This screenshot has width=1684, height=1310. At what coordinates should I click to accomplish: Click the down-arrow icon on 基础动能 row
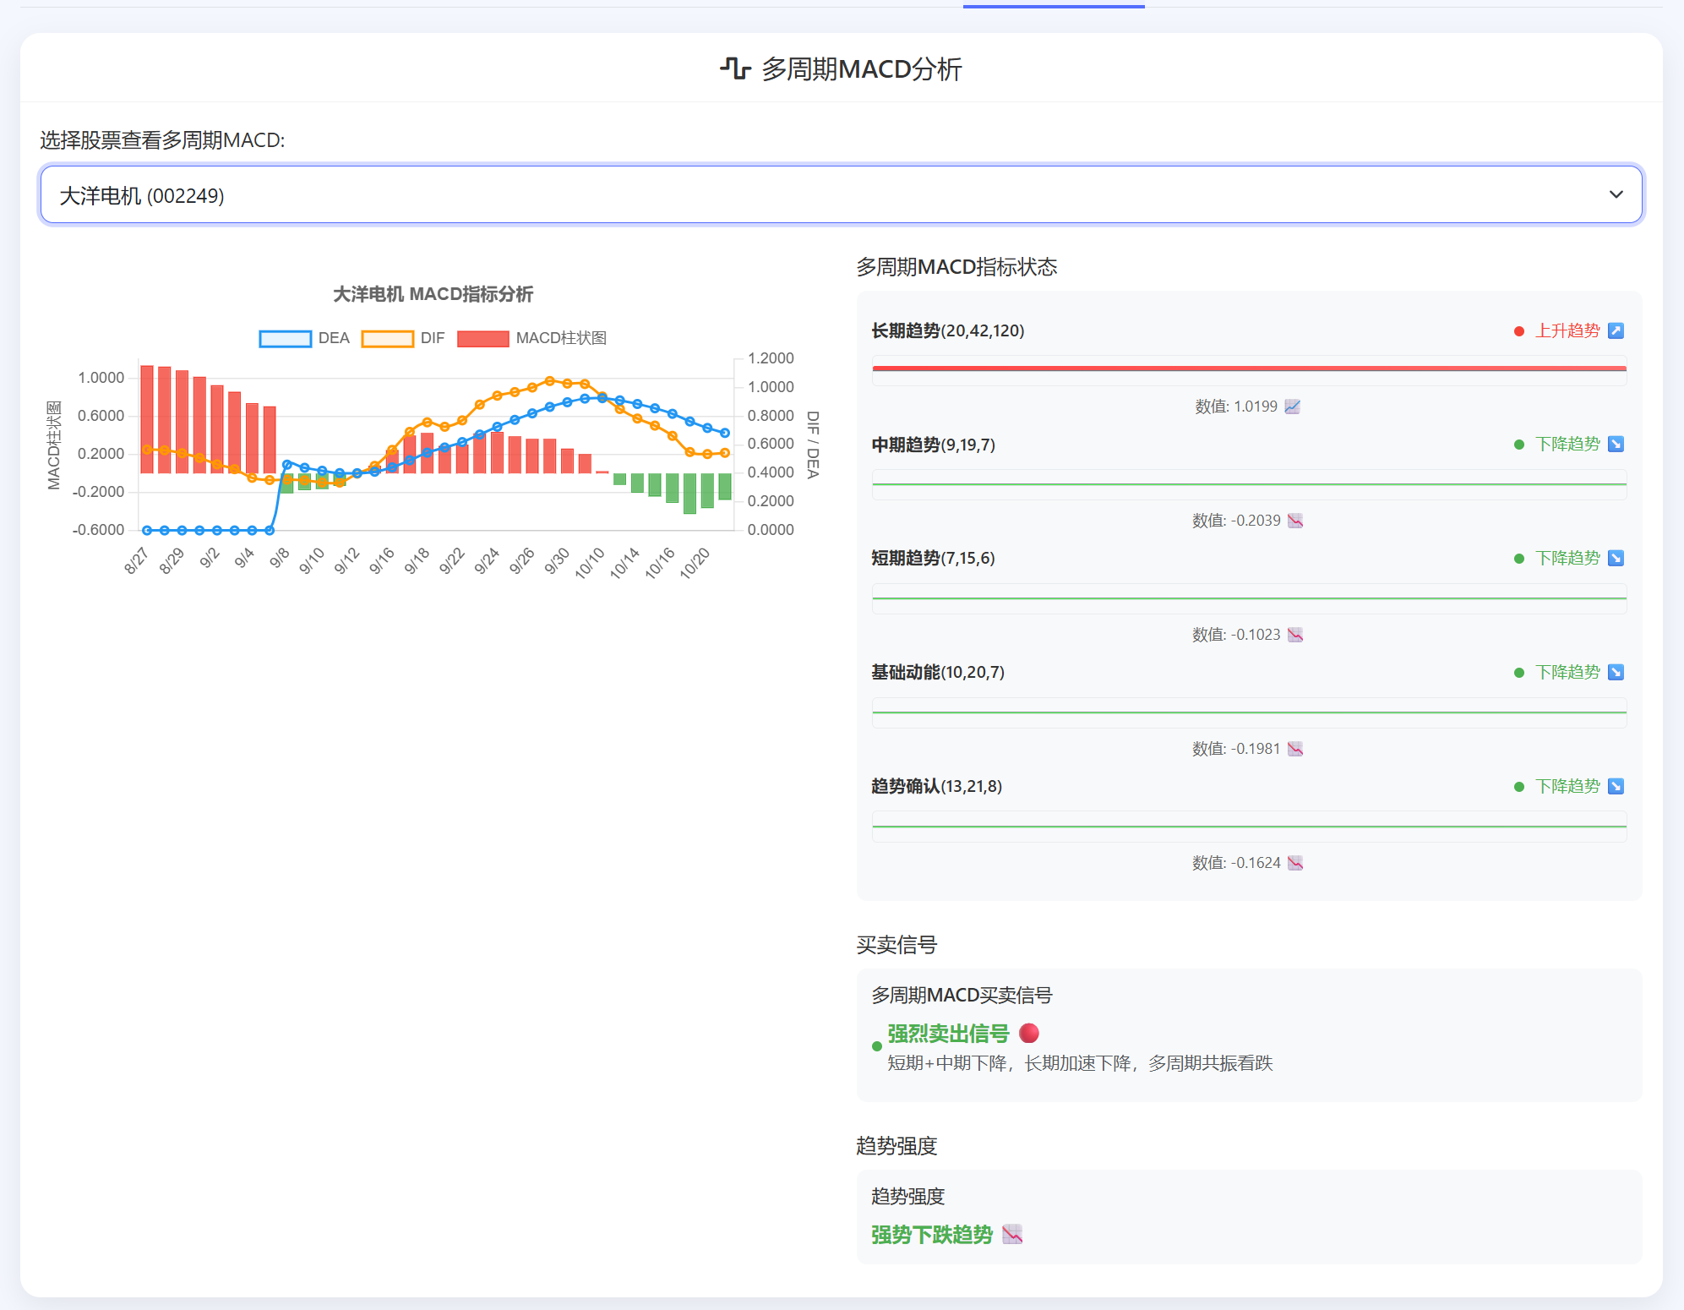point(1616,672)
